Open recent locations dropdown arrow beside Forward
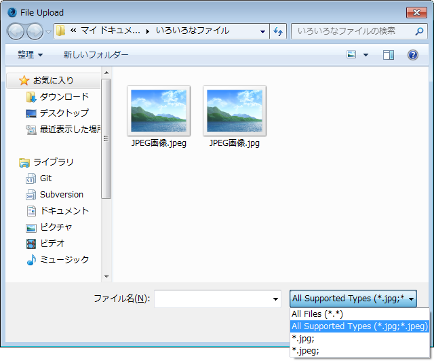 tap(48, 32)
